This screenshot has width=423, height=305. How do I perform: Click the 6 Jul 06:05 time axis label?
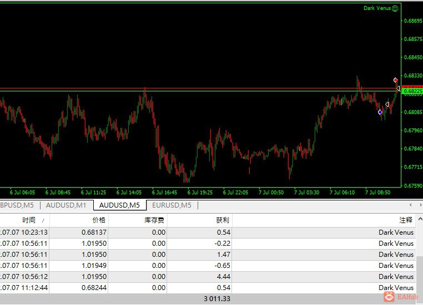pos(22,192)
